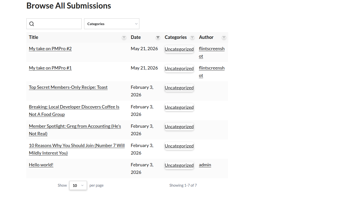This screenshot has height=212, width=347.
Task: Open the Title column filter icon
Action: pyautogui.click(x=124, y=37)
